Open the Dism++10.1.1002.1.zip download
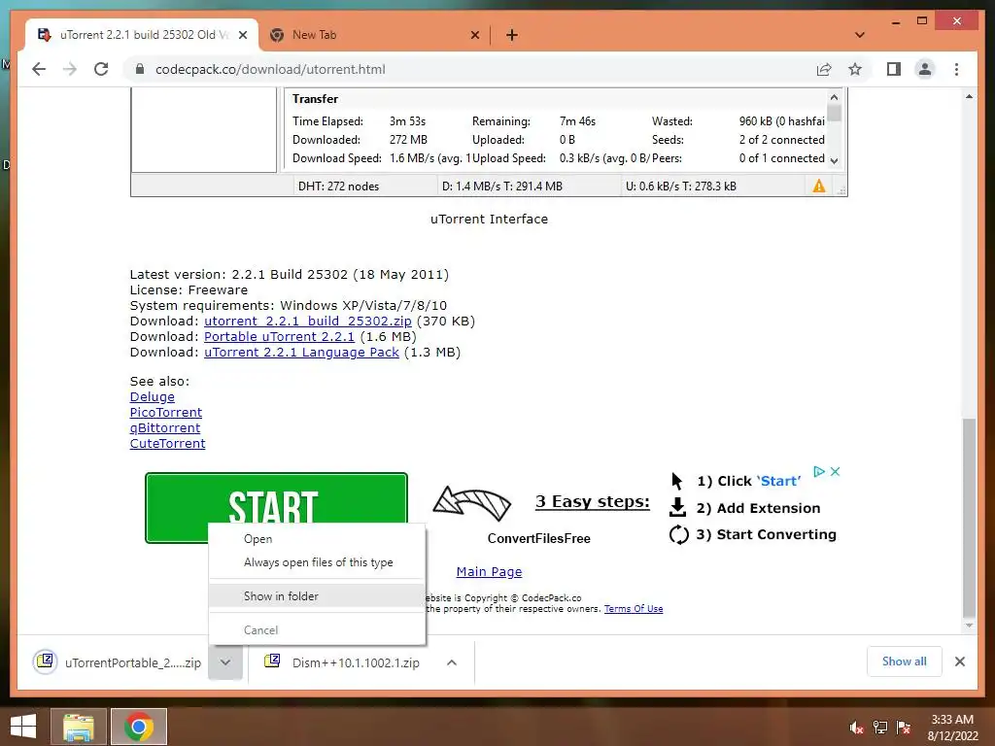995x746 pixels. point(345,662)
